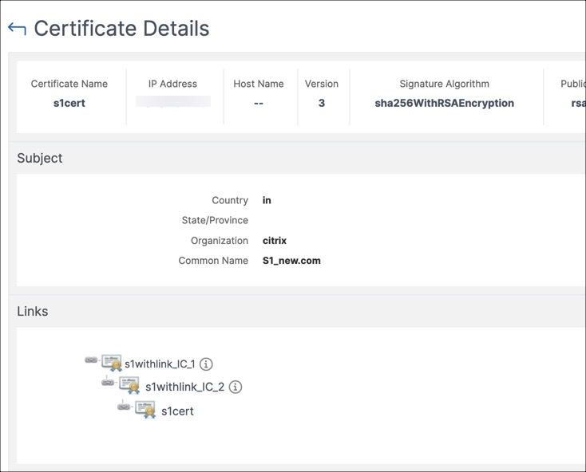Screen dimensions: 586x472
Task: Select s1cert in the links tree
Action: (x=177, y=411)
